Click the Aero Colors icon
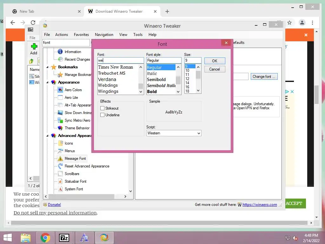Viewport: 325px width, 244px height. (60, 90)
